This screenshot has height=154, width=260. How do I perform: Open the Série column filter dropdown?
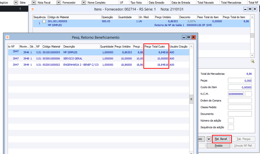[x=34, y=3]
